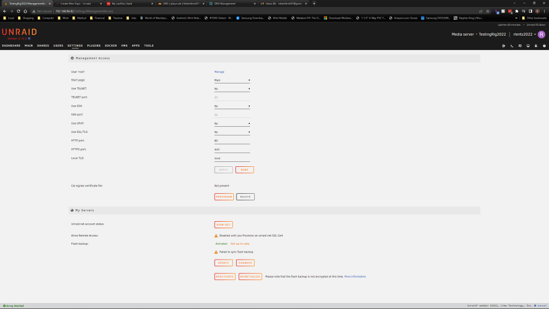The width and height of the screenshot is (549, 309).
Task: Click the Not secure warning in address bar
Action: click(42, 11)
